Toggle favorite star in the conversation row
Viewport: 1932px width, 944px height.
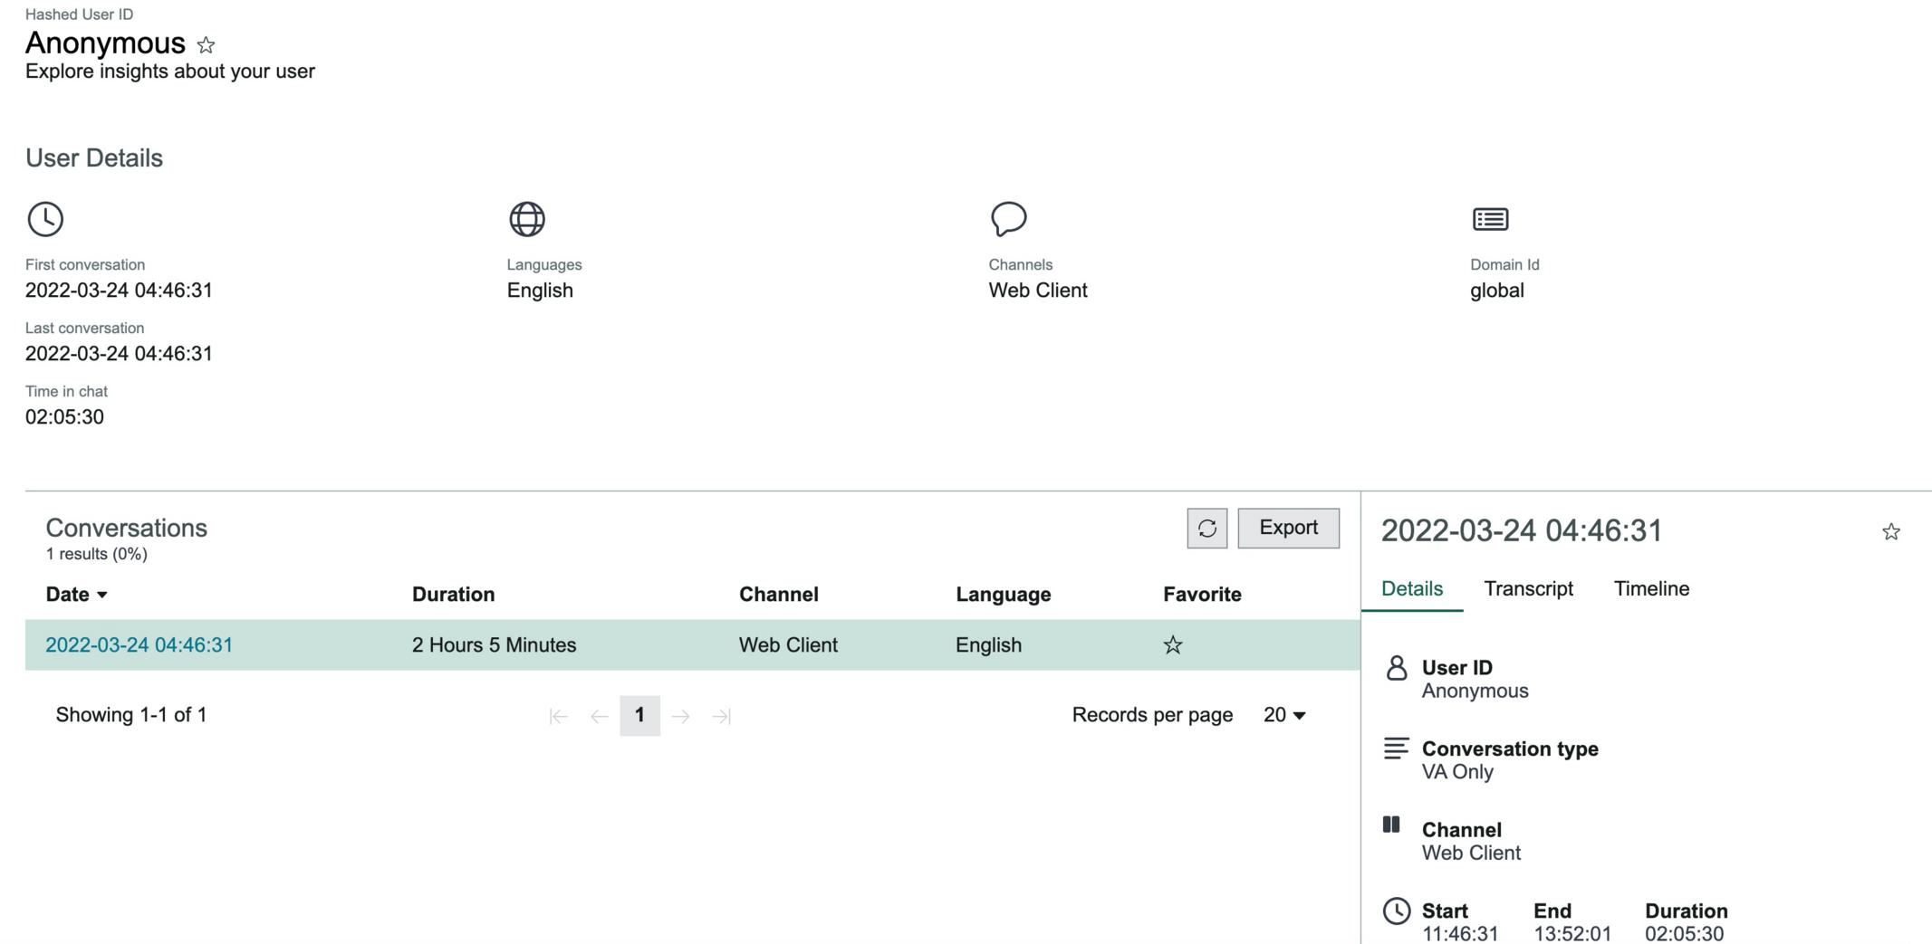tap(1173, 645)
